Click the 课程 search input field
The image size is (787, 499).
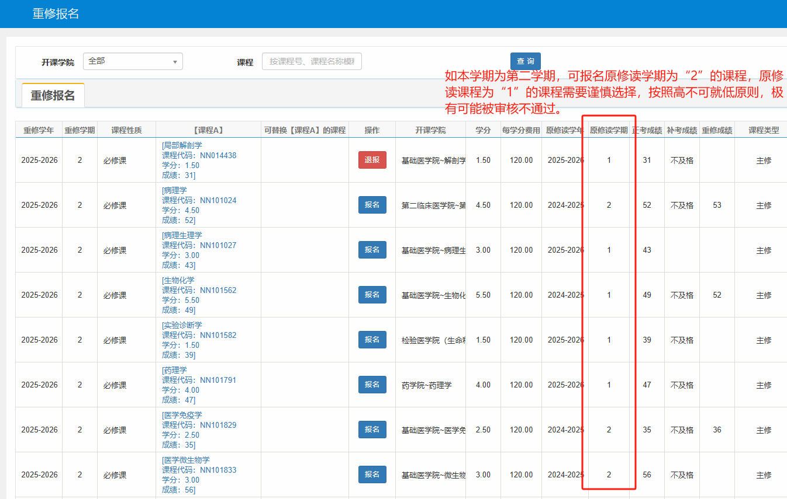click(x=312, y=61)
